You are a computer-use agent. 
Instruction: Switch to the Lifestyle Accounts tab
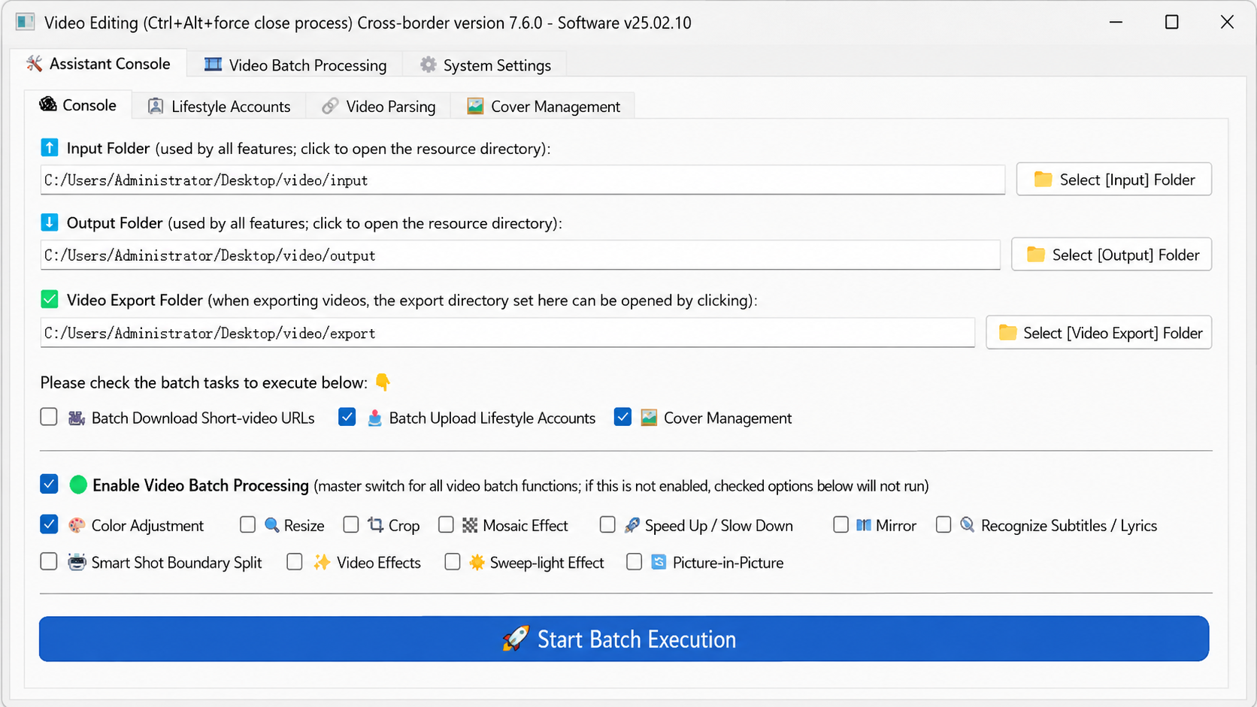220,107
